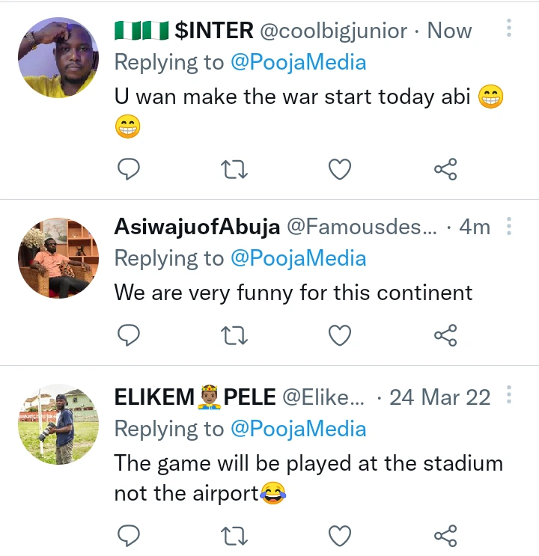Screen dimensions: 539x556
Task: View AsiwajuofAbuja's profile picture
Action: pyautogui.click(x=58, y=258)
